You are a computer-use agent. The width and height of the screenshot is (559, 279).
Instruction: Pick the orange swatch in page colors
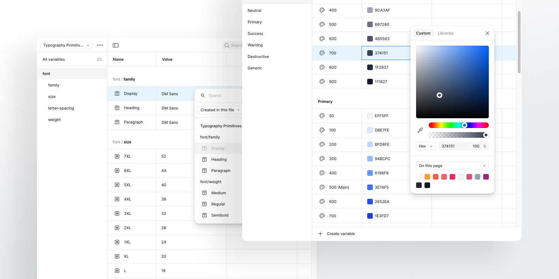427,177
